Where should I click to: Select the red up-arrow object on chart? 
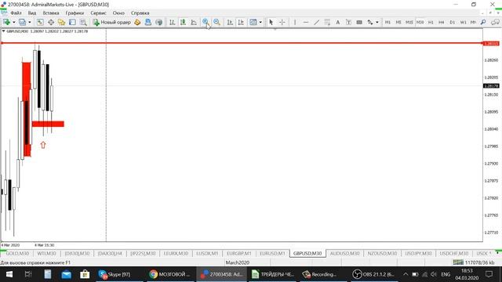coord(43,145)
